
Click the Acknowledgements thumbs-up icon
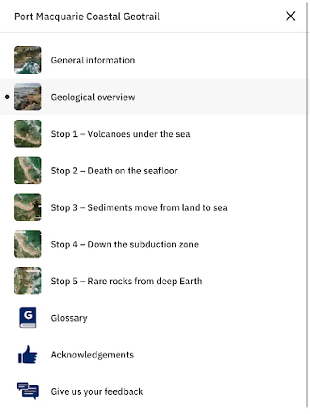click(x=28, y=355)
